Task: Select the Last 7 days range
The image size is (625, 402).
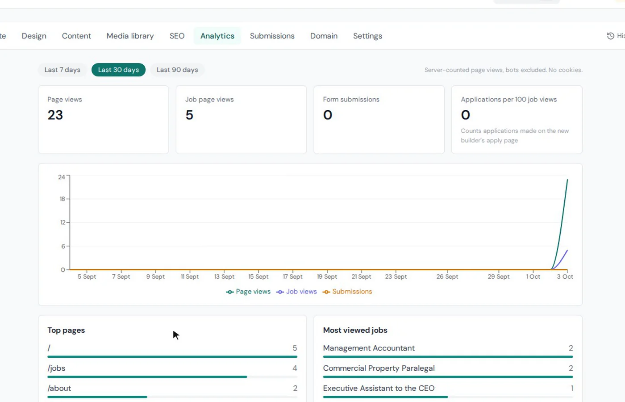Action: [62, 70]
